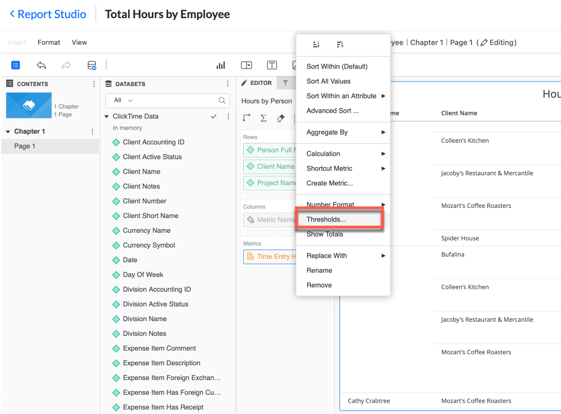Collapse the Chapter 1 tree item
This screenshot has height=414, width=561.
click(x=8, y=132)
